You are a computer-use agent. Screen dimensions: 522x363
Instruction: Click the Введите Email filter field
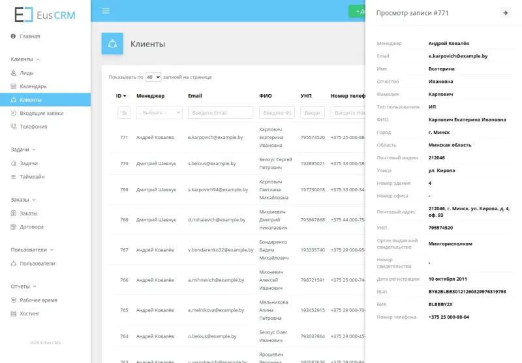[221, 112]
